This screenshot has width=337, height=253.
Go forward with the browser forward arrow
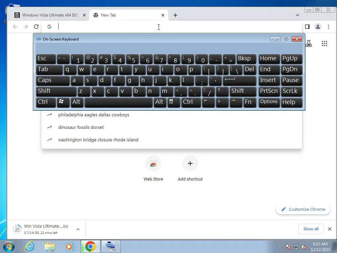pyautogui.click(x=26, y=27)
